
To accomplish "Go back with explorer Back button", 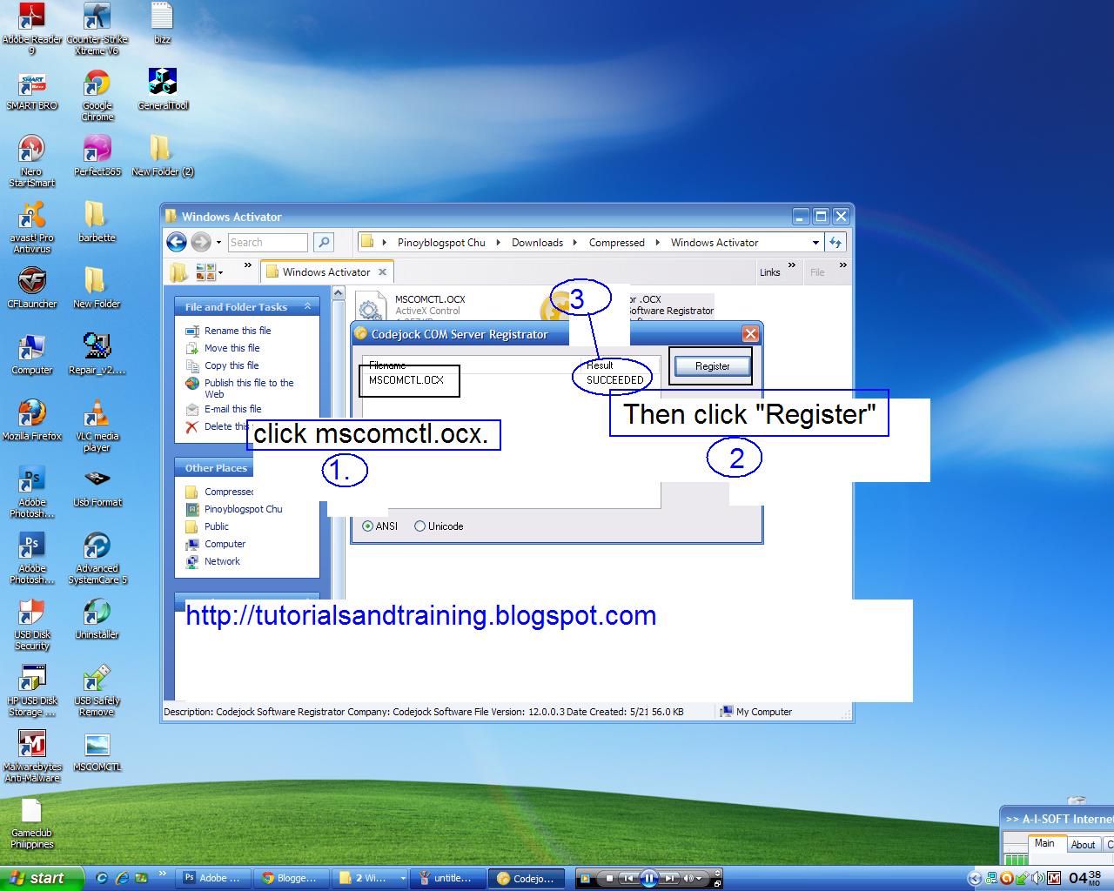I will click(x=177, y=243).
